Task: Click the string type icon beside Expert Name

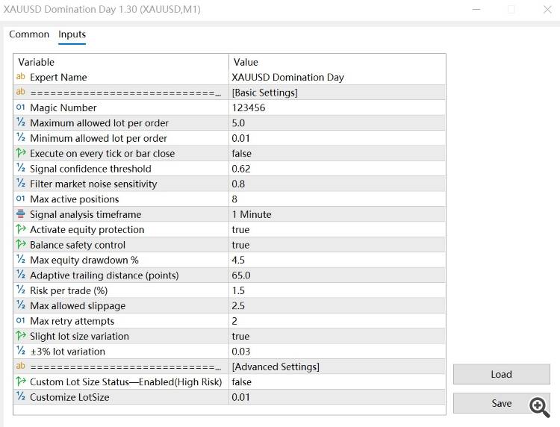Action: tap(21, 77)
